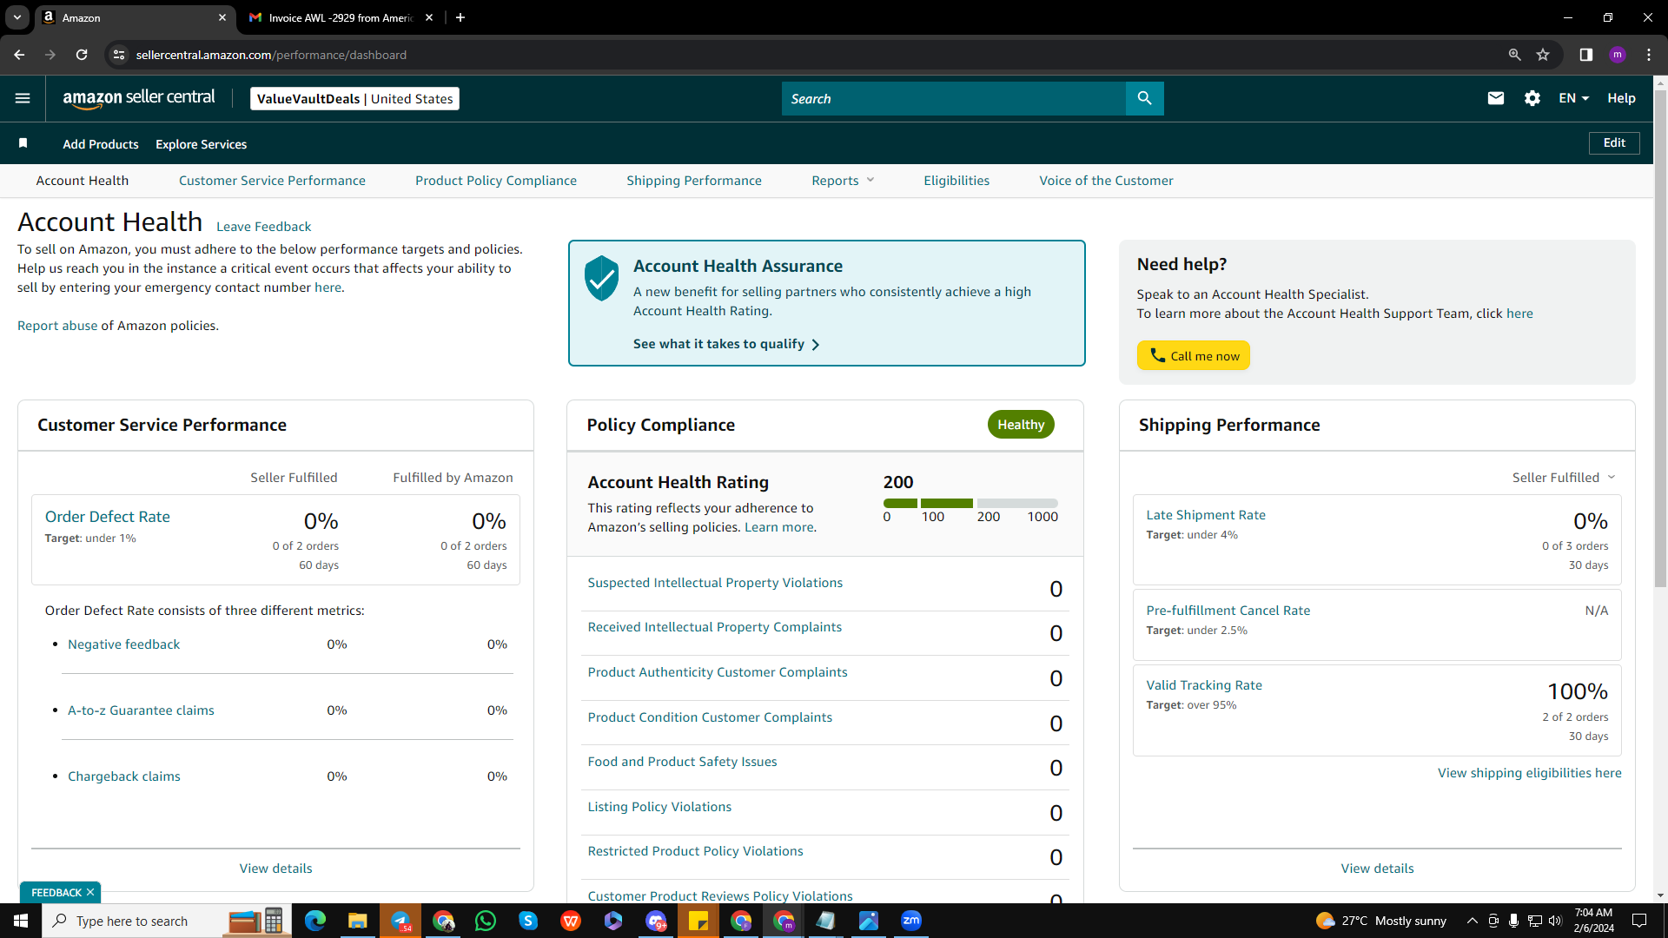The width and height of the screenshot is (1668, 938).
Task: Click the Report abuse link
Action: tap(57, 326)
